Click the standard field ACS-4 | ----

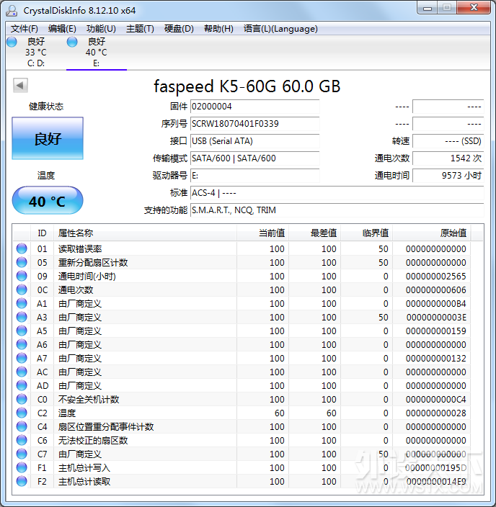point(337,193)
